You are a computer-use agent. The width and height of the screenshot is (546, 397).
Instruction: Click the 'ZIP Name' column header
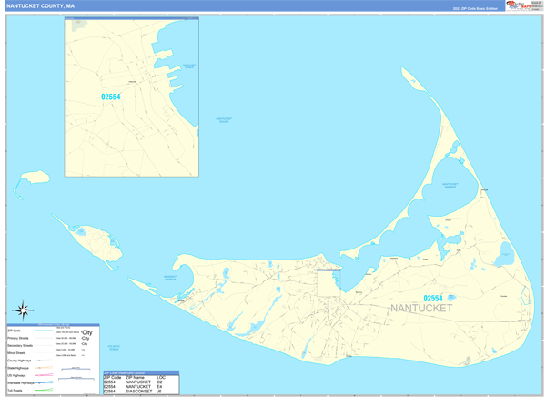pos(135,378)
